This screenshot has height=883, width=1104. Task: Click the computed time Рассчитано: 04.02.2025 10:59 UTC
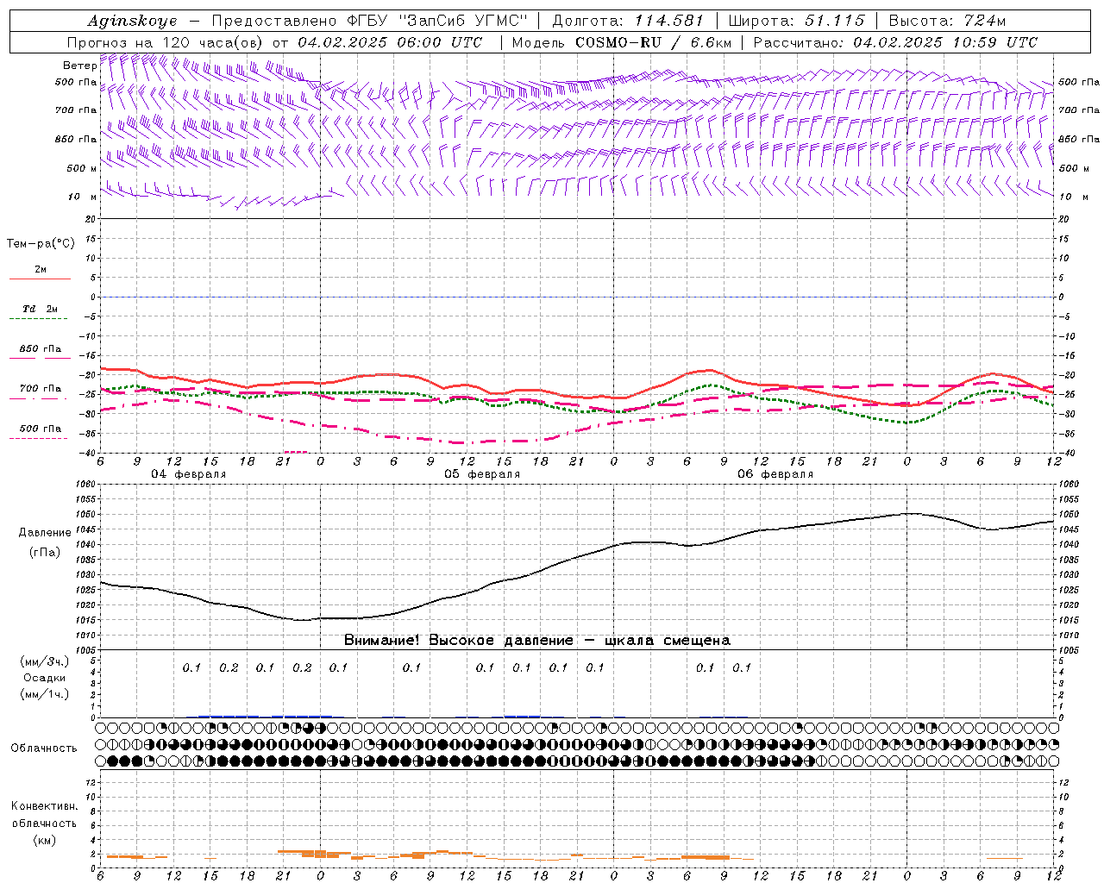pyautogui.click(x=895, y=42)
